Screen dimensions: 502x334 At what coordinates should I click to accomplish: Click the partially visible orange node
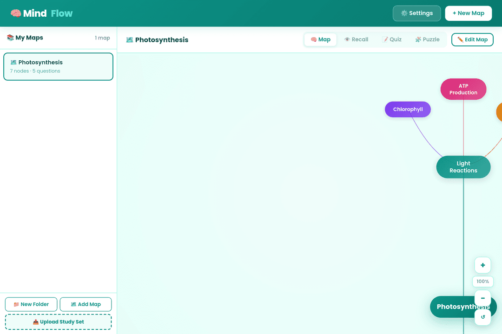499,112
